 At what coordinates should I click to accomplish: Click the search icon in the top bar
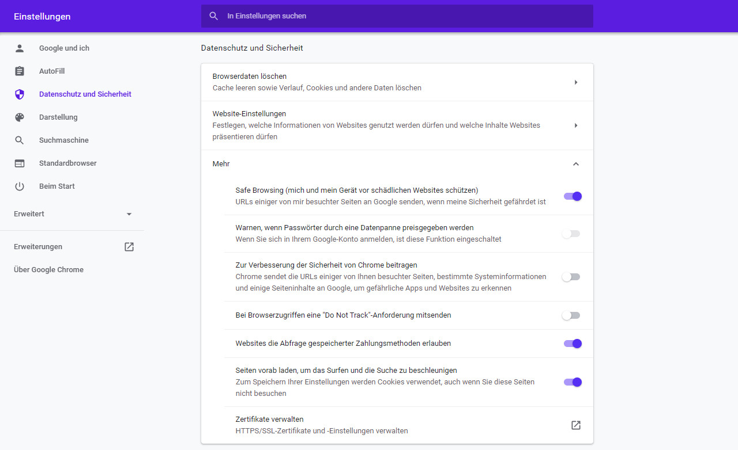click(x=214, y=16)
